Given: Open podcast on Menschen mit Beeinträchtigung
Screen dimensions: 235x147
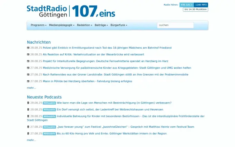Looking at the screenshot, I should coord(114,103).
